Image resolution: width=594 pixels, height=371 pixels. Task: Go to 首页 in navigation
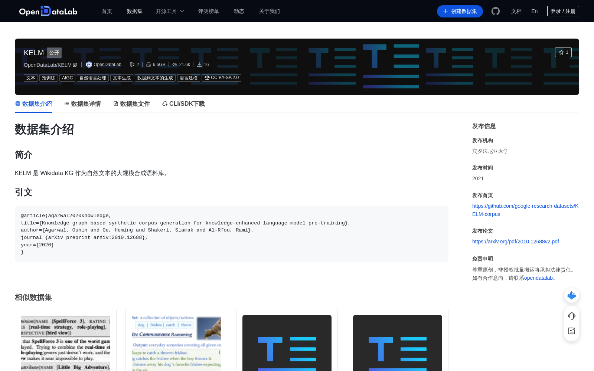tap(107, 11)
